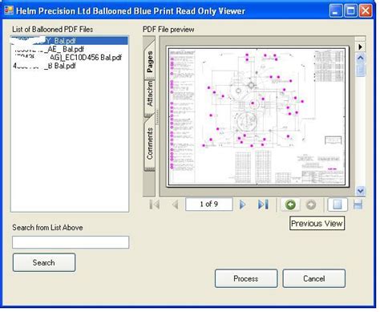Select single page layout icon
Viewport: 380px width, 312px height.
click(x=338, y=205)
